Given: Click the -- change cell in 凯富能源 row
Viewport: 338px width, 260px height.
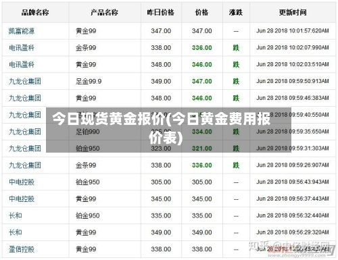Looking at the screenshot, I should point(236,31).
